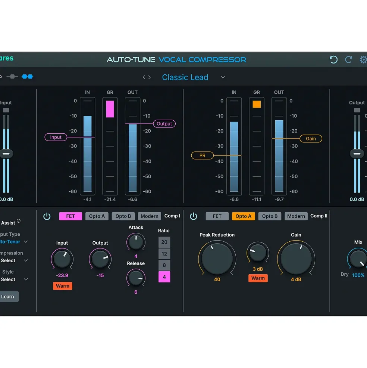Screen dimensions: 367x368
Task: Click the Attack knob
Action: click(x=136, y=242)
